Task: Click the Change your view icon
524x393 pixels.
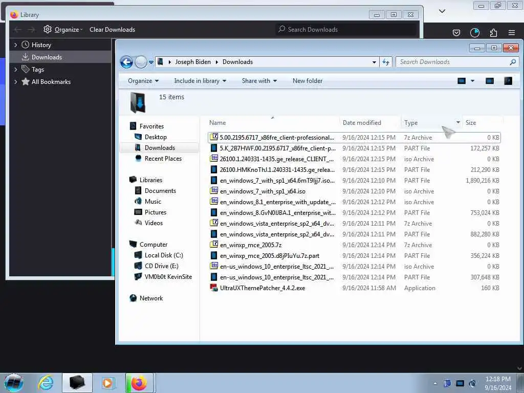Action: click(462, 81)
